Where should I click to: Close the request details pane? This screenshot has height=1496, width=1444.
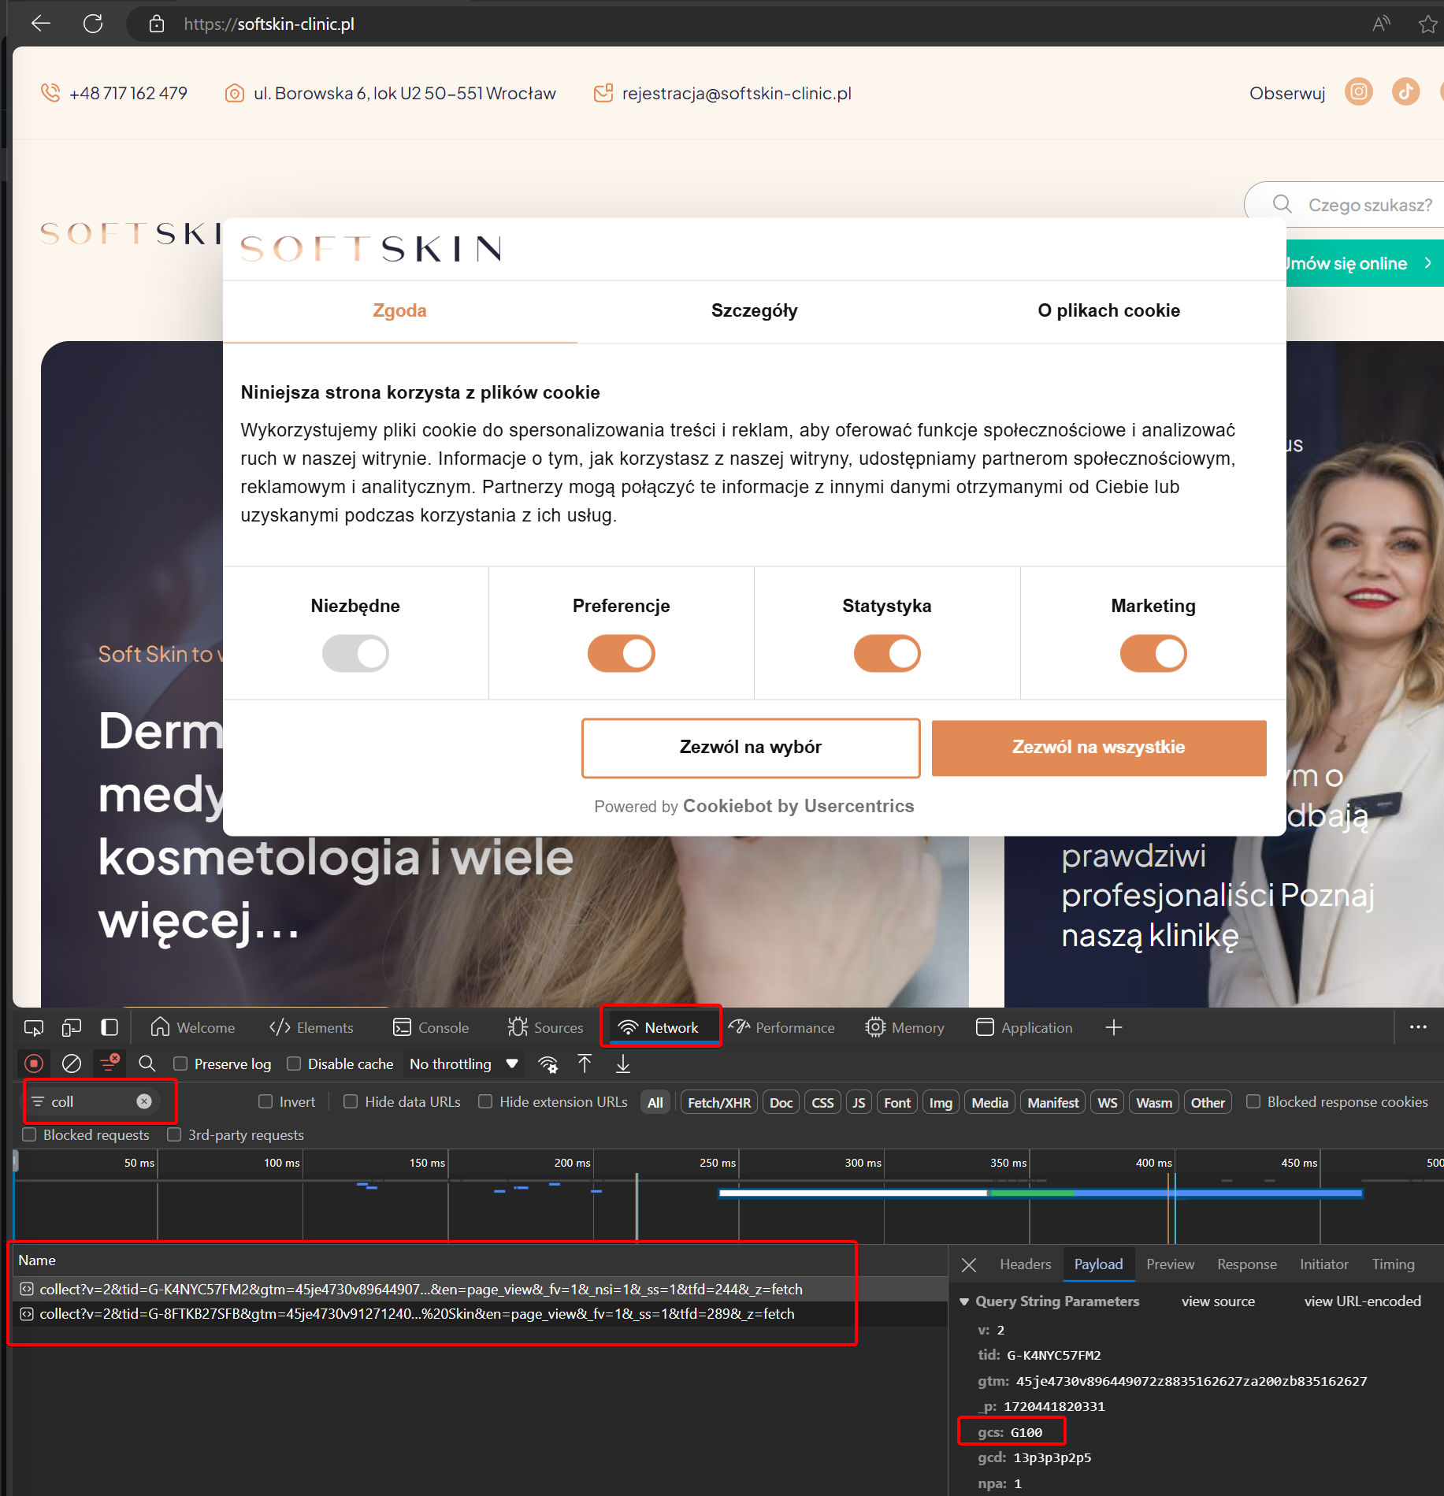pos(969,1264)
